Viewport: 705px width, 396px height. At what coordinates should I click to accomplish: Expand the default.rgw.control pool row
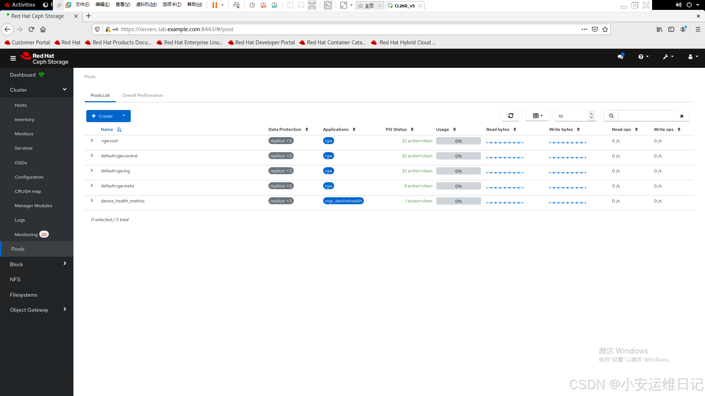pos(92,156)
